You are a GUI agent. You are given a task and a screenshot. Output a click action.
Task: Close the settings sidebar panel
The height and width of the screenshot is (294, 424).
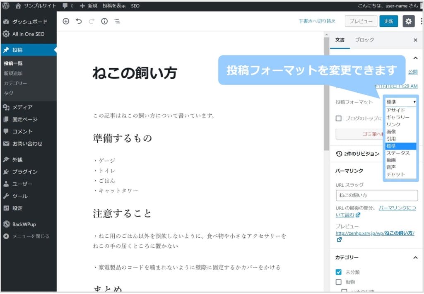[415, 40]
